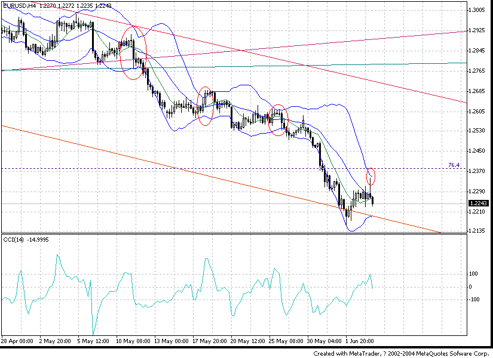This screenshot has width=493, height=358.
Task: Select the 1.2210 price axis label
Action: pyautogui.click(x=477, y=212)
